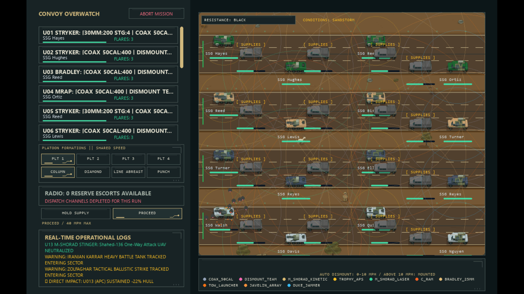Select the U06 STRYKER SSG Lewis card
Screen dimensions: 524x294
point(108,133)
